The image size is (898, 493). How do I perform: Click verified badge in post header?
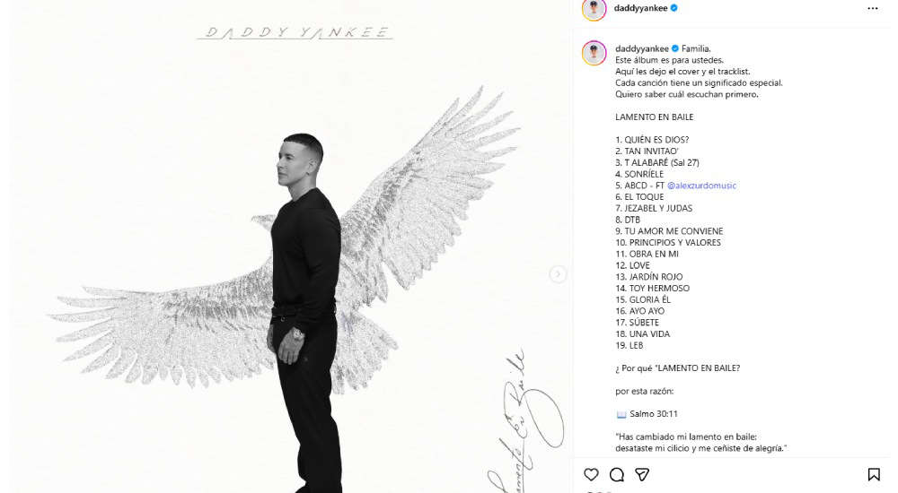[674, 8]
